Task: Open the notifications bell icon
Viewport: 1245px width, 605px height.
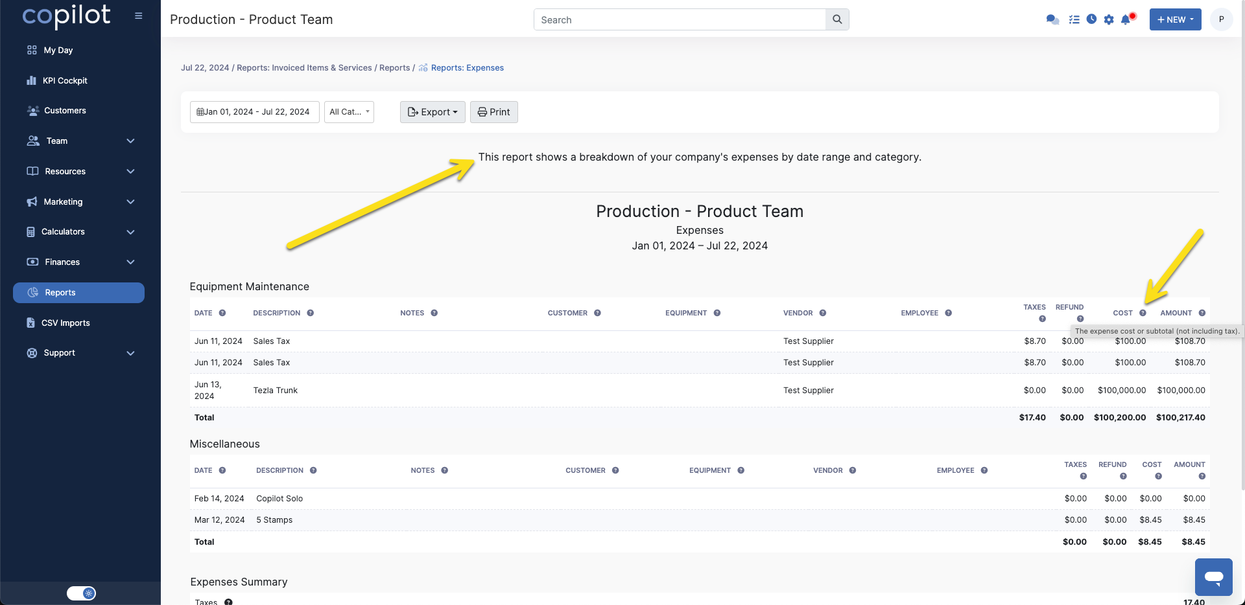Action: coord(1126,19)
